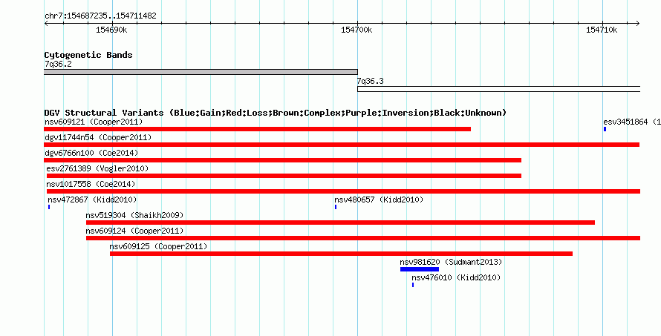Click the white 7q36.3 cytogenetic band
Viewport: 661px width, 336px height.
coord(498,89)
